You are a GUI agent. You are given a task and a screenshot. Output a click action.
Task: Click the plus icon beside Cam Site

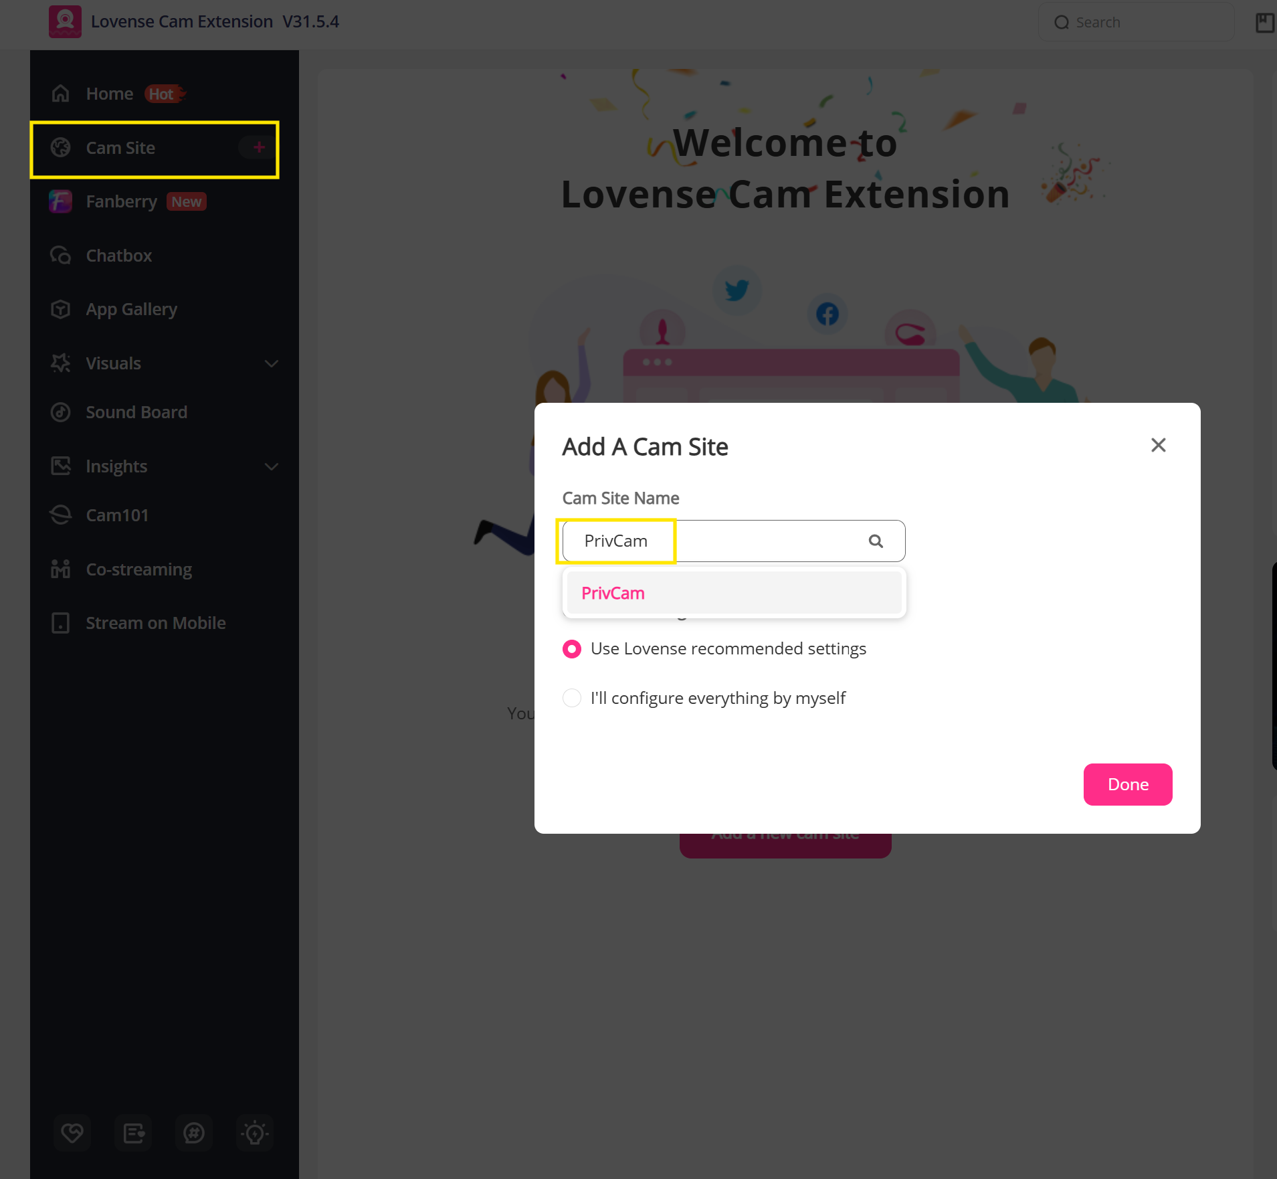pos(259,147)
